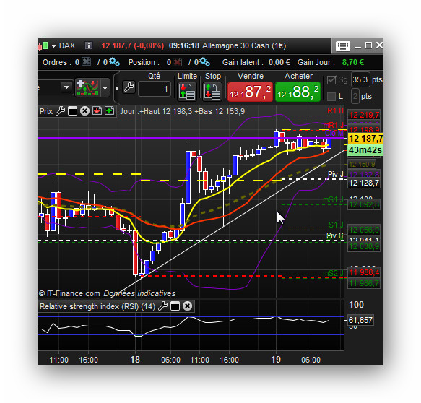Close the Prix panel
The width and height of the screenshot is (421, 403).
coord(84,111)
